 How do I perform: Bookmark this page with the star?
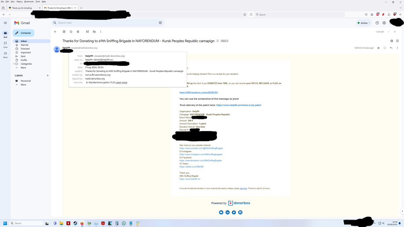pyautogui.click(x=245, y=14)
